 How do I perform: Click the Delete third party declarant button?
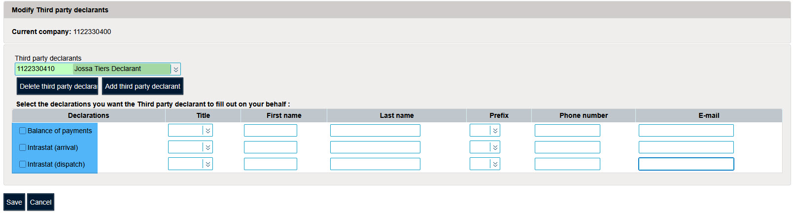click(58, 86)
